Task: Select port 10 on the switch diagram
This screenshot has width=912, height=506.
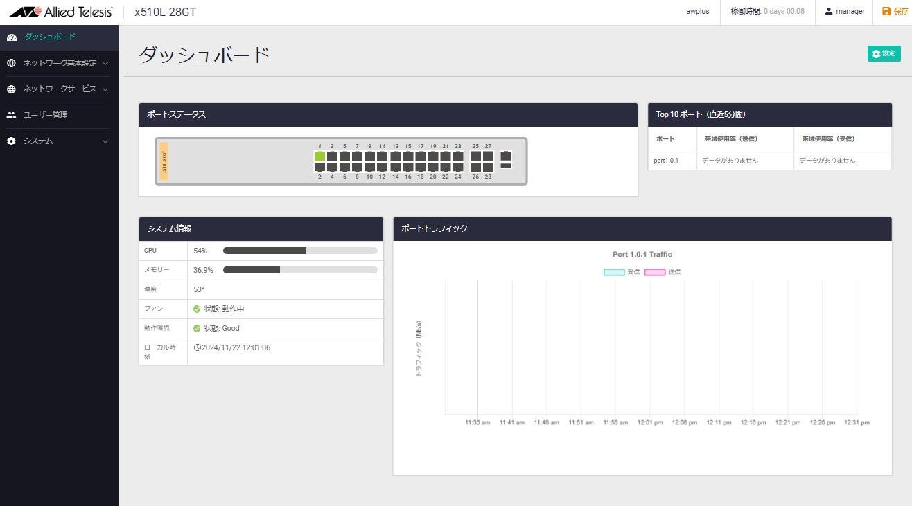Action: [369, 167]
